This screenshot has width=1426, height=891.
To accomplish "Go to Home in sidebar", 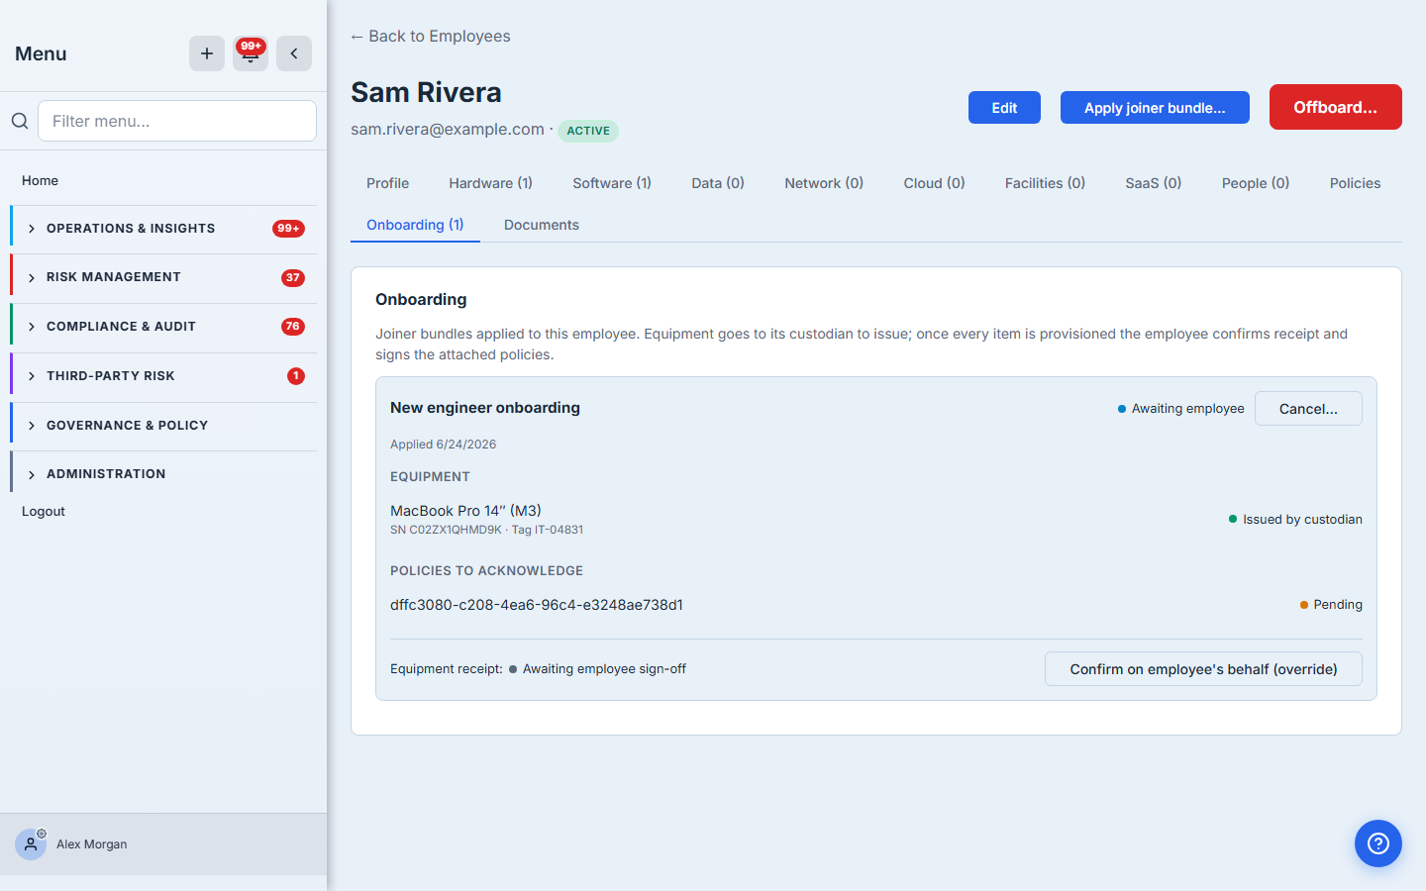I will [40, 180].
